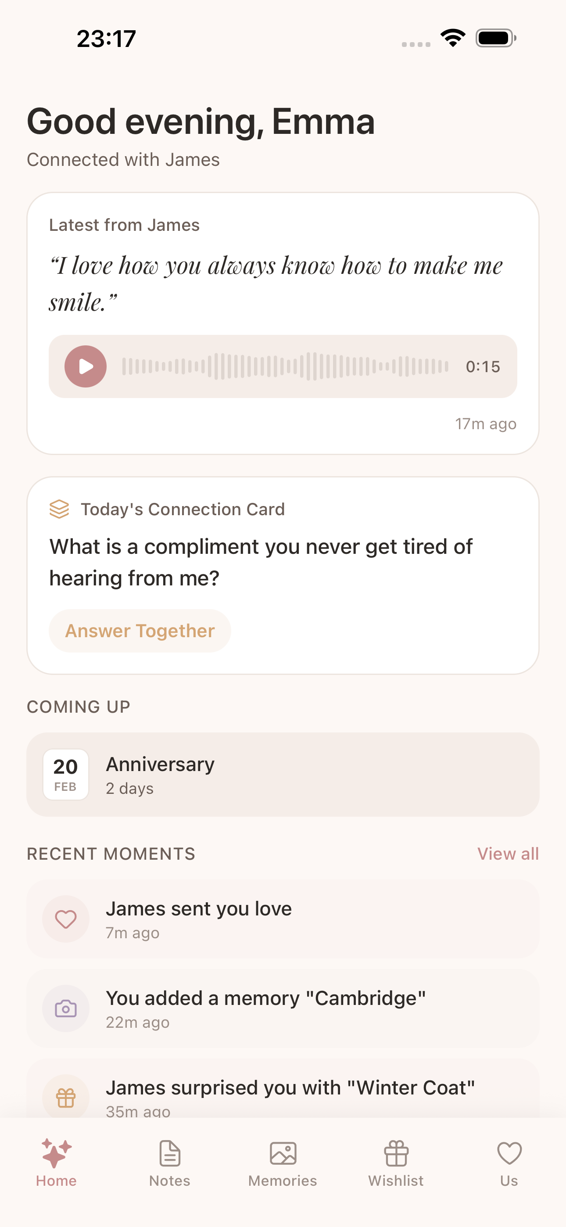This screenshot has height=1227, width=566.
Task: Tap the Answer Together button
Action: (140, 631)
